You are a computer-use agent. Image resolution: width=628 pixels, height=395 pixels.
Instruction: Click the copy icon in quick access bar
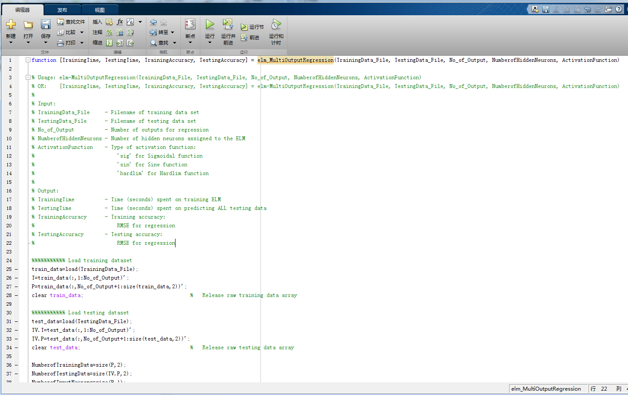click(x=567, y=9)
